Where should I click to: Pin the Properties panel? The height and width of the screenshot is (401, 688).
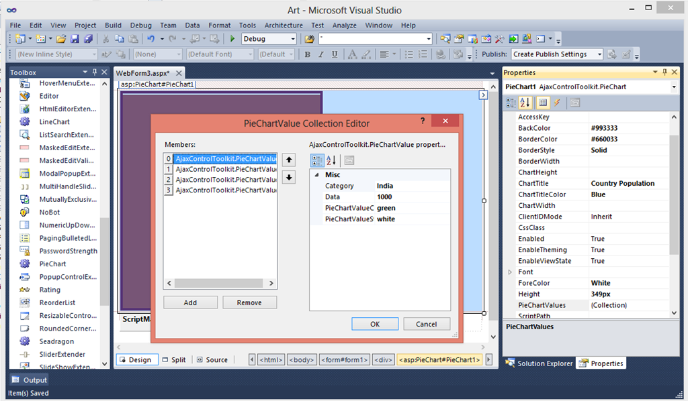coord(664,72)
